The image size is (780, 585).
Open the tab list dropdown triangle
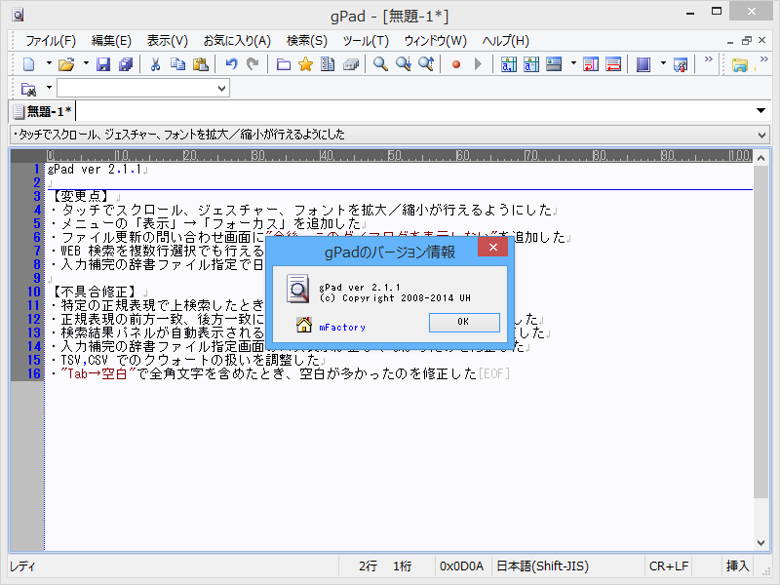pos(760,110)
